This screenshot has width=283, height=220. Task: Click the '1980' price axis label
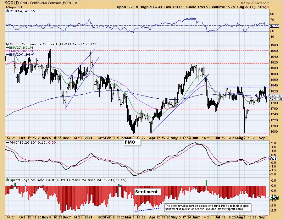point(274,45)
